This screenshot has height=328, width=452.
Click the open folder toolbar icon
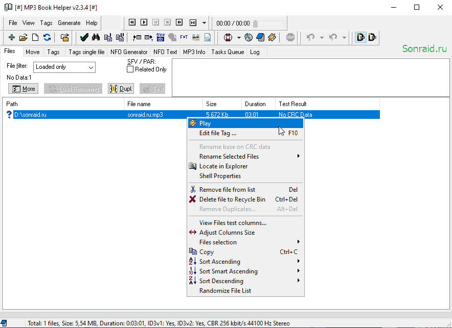24,37
